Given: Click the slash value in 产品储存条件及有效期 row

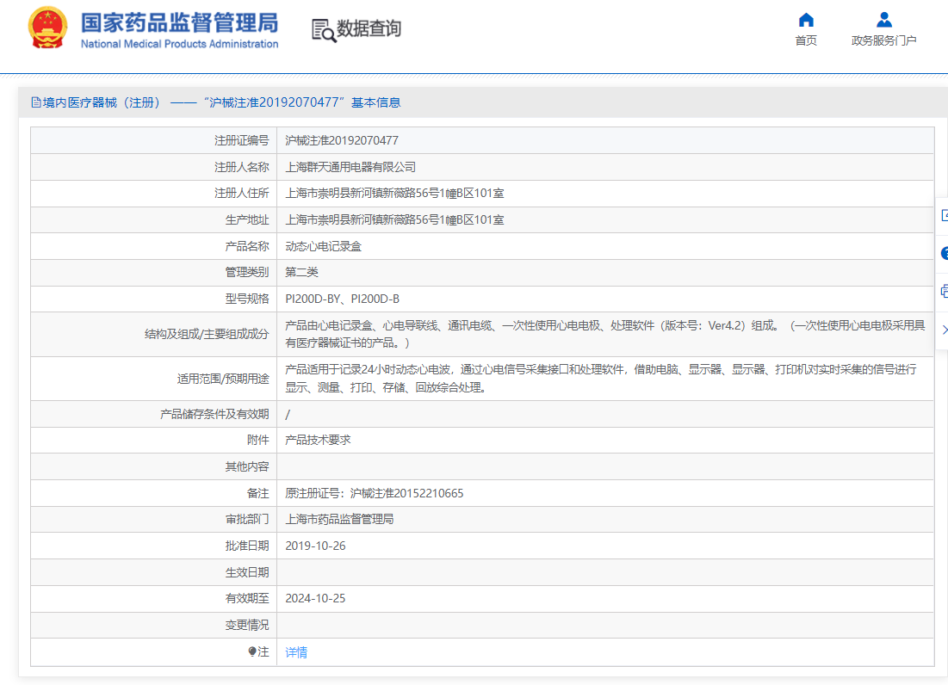Looking at the screenshot, I should click(288, 415).
